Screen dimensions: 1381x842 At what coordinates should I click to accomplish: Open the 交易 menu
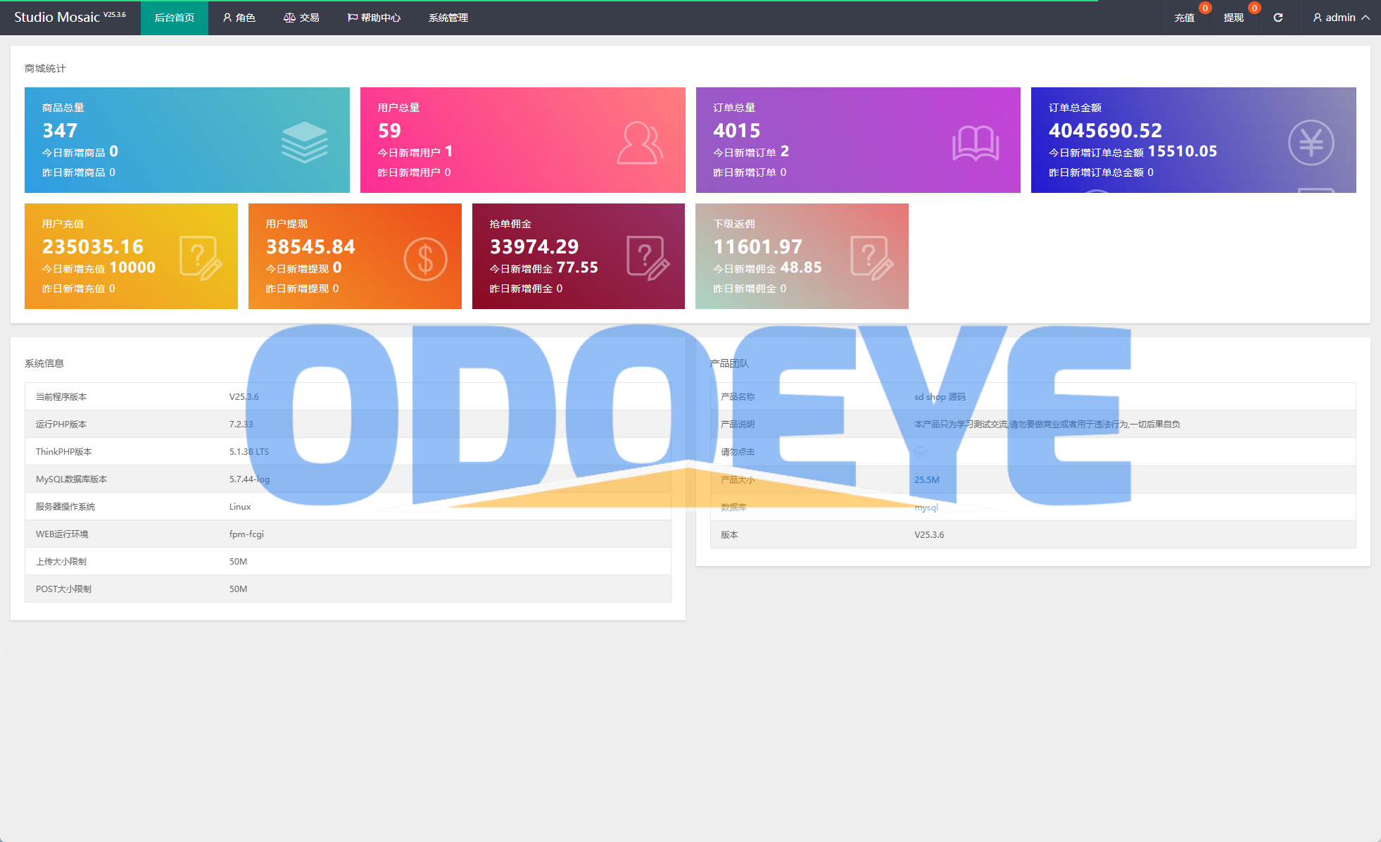[x=301, y=18]
